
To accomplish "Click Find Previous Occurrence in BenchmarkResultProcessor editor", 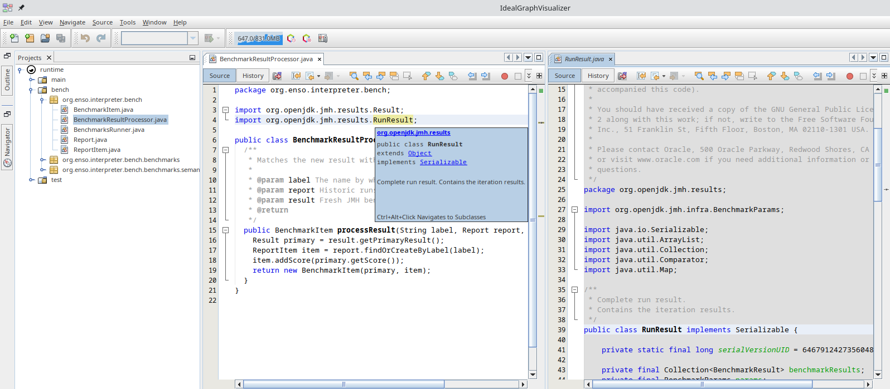I will [367, 76].
